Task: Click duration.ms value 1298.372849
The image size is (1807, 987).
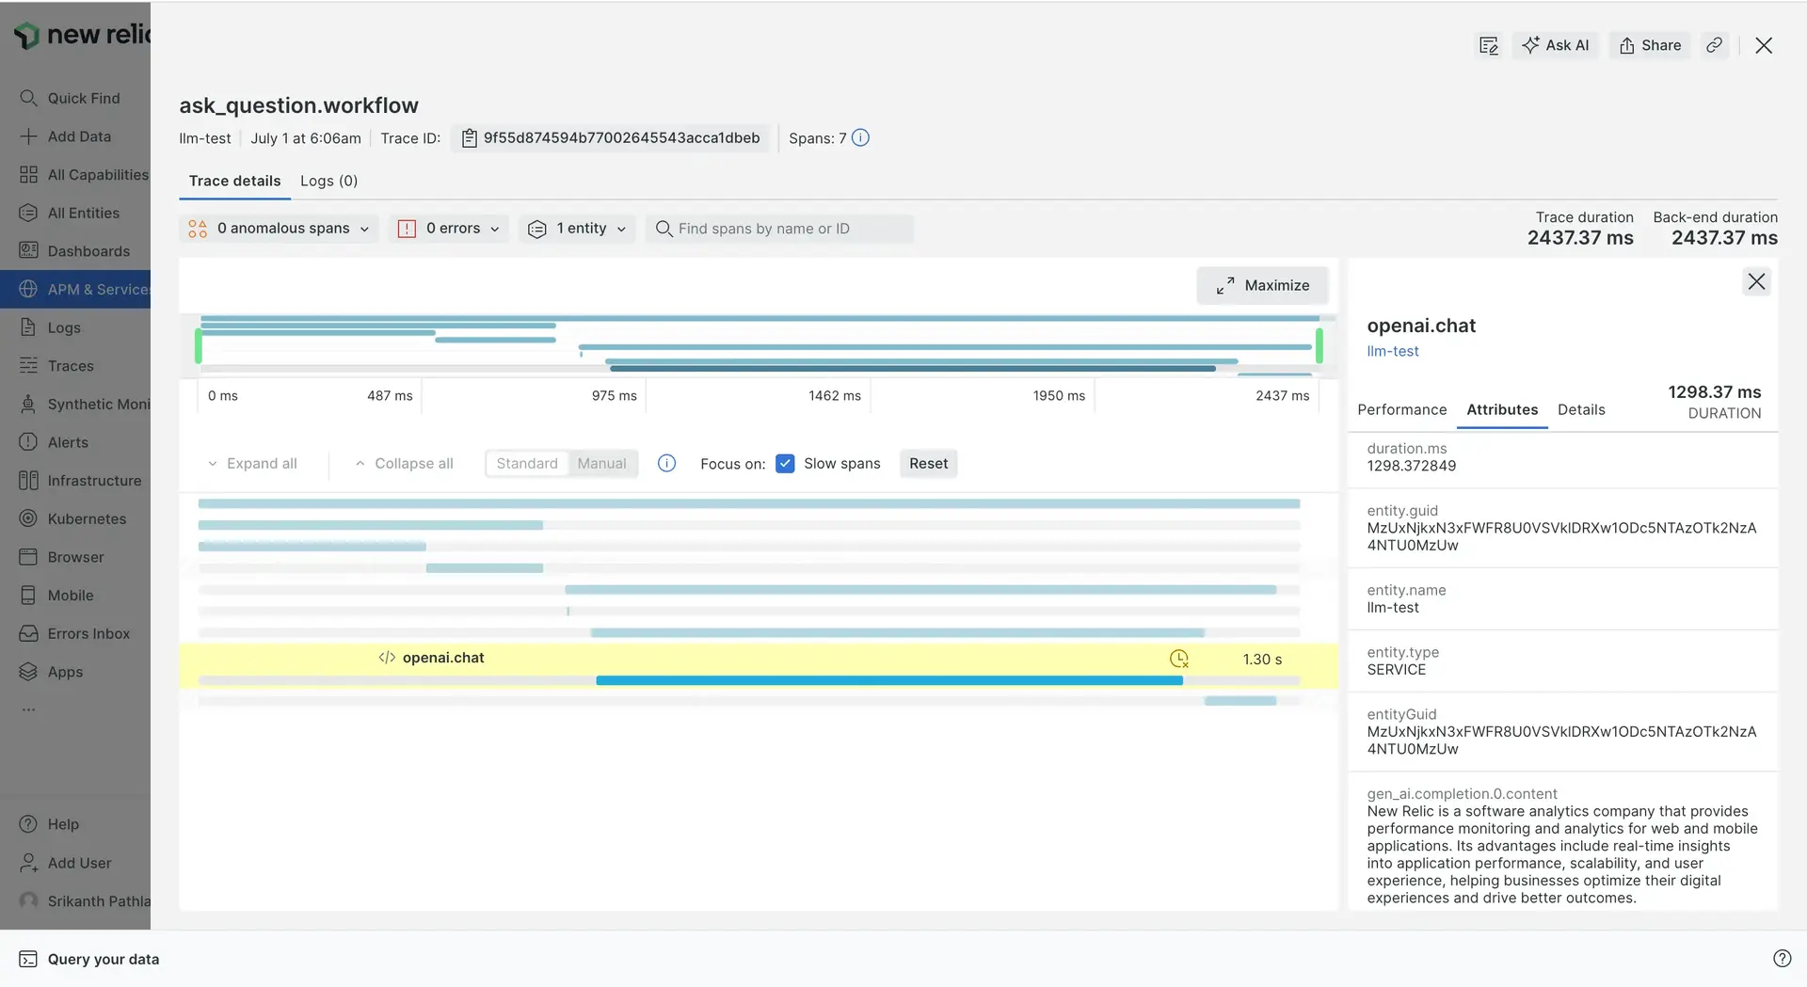Action: click(x=1411, y=466)
